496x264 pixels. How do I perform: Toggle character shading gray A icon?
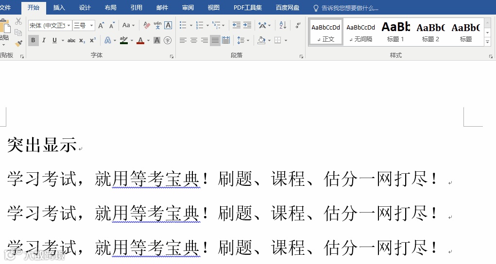tap(157, 40)
